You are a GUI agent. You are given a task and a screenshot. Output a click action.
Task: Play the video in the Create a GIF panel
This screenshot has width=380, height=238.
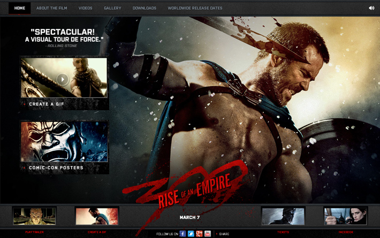[63, 79]
